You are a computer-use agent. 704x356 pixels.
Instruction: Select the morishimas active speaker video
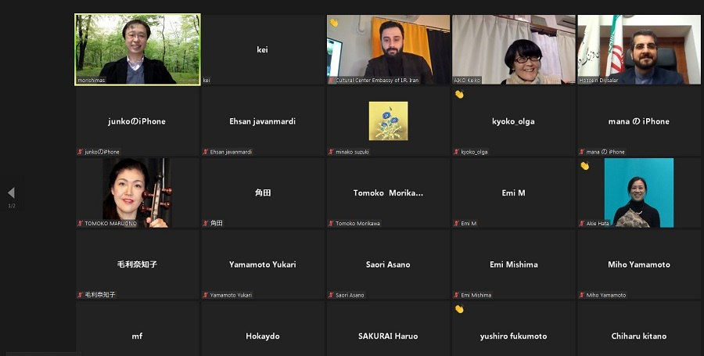(137, 49)
